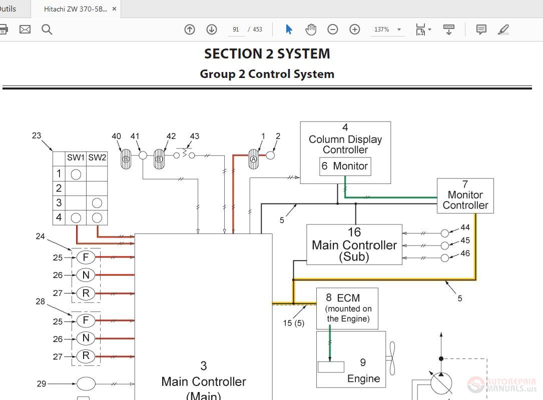Switch to Hitachi ZW 370-5B tab
Viewport: 543px width, 400px height.
point(76,9)
